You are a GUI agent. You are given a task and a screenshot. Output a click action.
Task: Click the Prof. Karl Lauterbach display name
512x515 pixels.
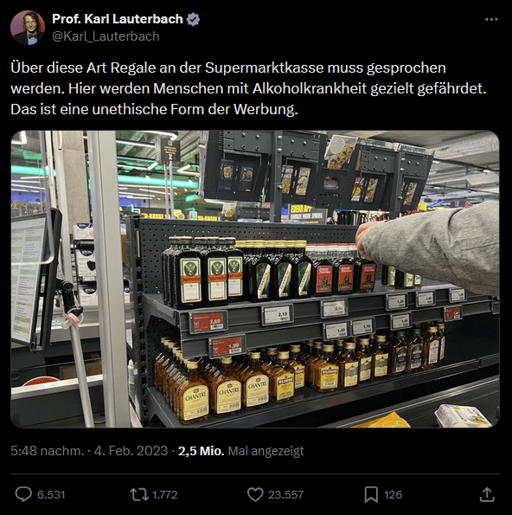(117, 19)
